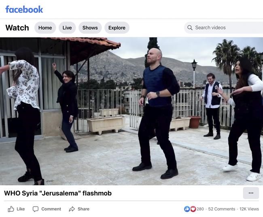Switch to the Live tab
Screen dimensions: 263x217
[x=67, y=28]
